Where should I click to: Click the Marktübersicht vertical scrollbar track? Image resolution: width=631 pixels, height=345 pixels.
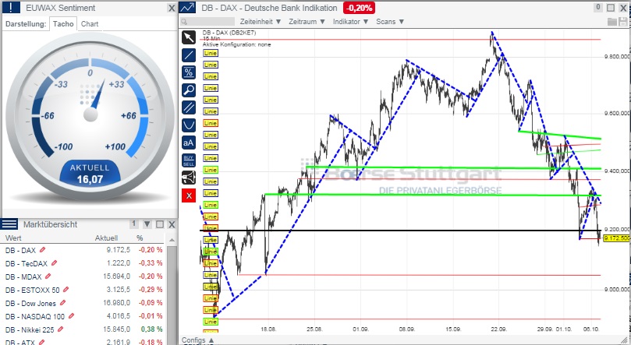(x=172, y=294)
